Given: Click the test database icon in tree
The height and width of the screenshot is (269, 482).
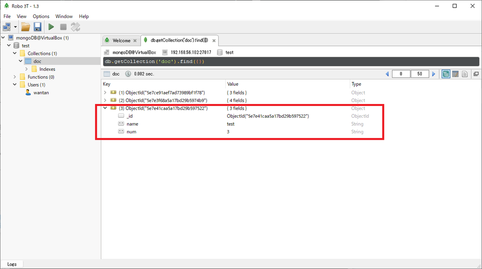Looking at the screenshot, I should click(x=16, y=46).
